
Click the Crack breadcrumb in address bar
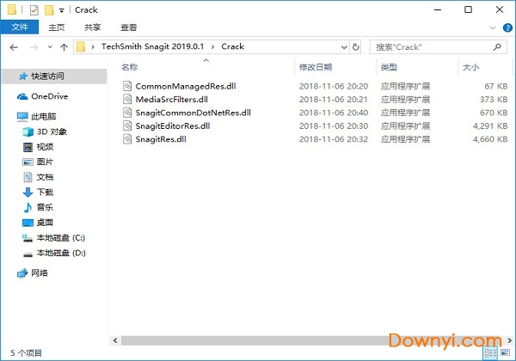tap(233, 46)
